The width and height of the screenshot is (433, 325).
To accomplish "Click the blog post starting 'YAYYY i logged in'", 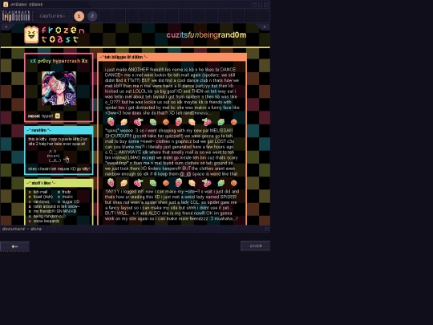I will pyautogui.click(x=172, y=205).
